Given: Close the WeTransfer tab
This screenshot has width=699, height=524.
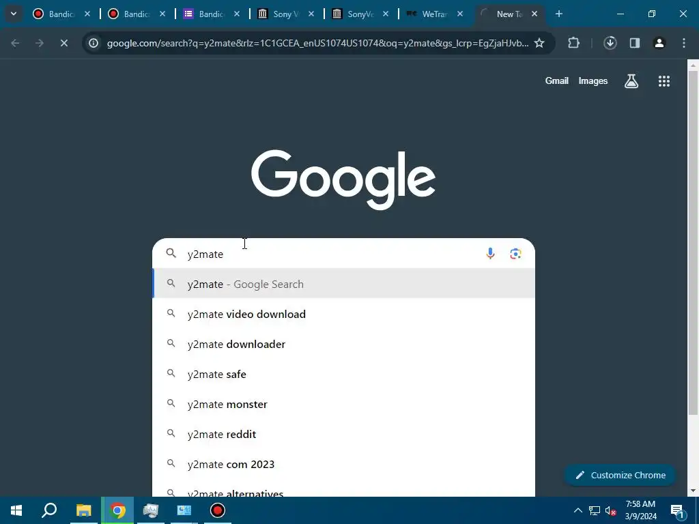Looking at the screenshot, I should click(460, 14).
